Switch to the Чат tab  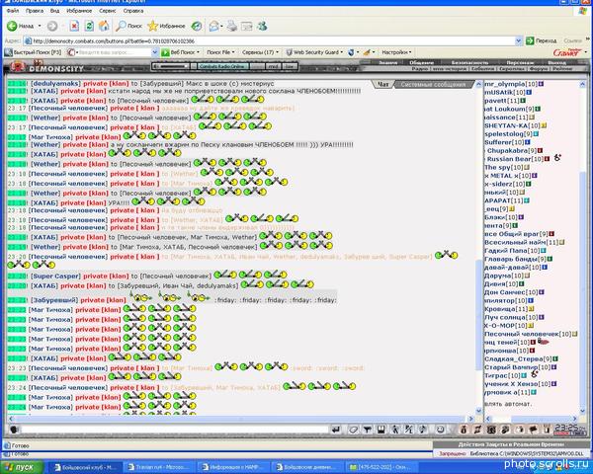click(383, 84)
